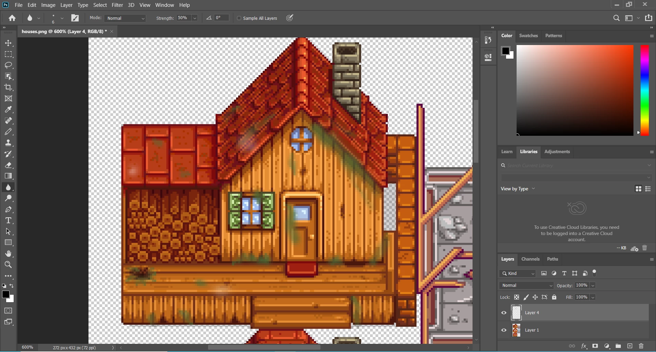Select the Blur tool
Screen dimensions: 656x352
coord(9,187)
